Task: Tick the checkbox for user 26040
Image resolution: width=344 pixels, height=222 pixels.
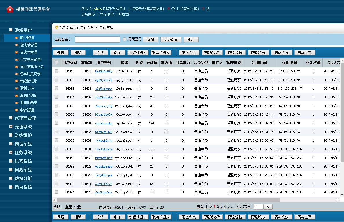Action: point(56,71)
